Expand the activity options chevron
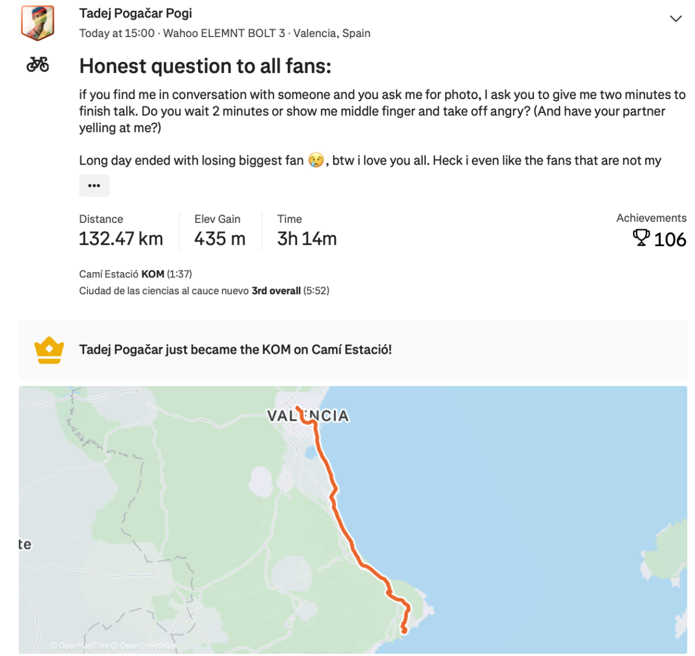The image size is (695, 656). coord(675,19)
